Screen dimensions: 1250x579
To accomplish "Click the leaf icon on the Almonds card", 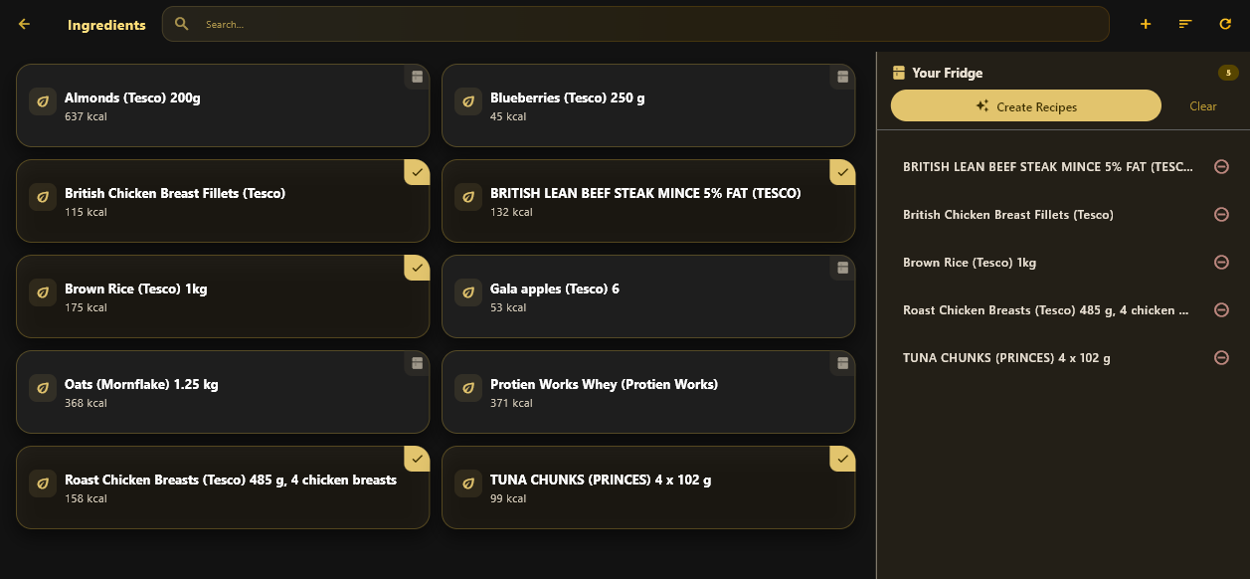I will 42,101.
